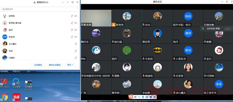Open Google Chrome from the desktop
This screenshot has width=233, height=102.
pyautogui.click(x=4, y=97)
